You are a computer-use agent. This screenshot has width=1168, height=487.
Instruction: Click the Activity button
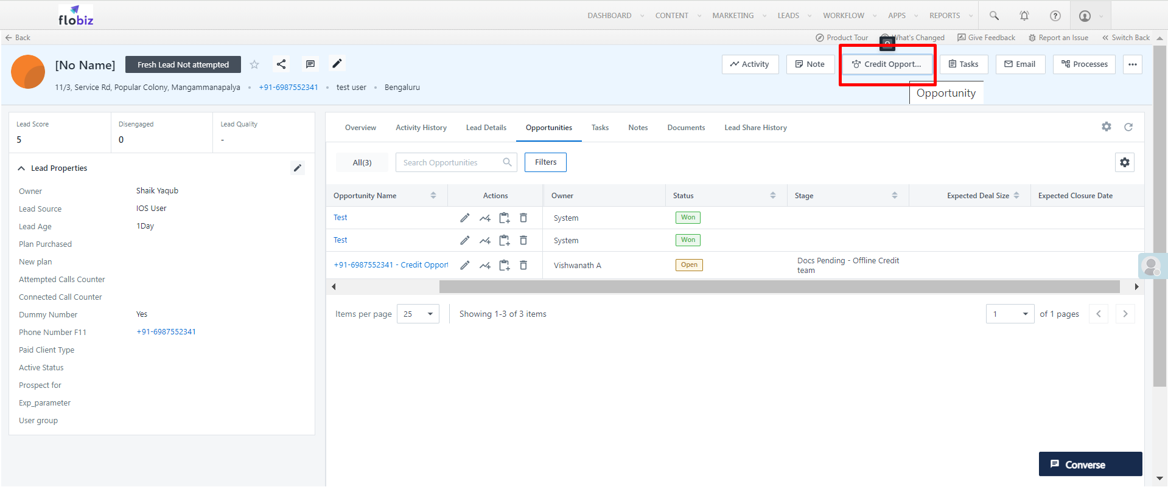(x=750, y=64)
